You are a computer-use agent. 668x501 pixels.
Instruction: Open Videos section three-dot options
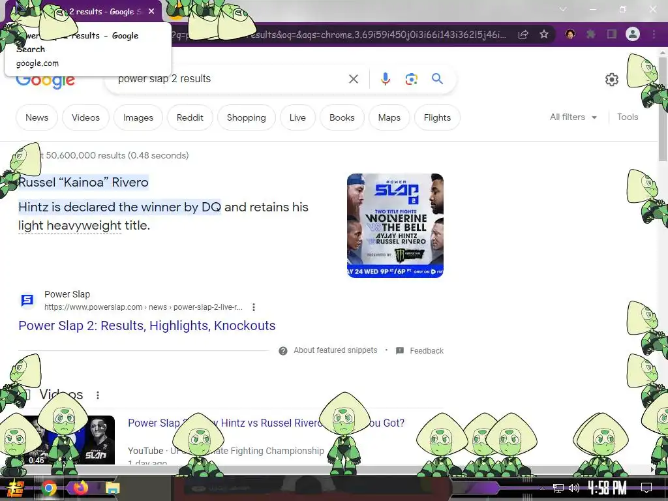point(98,395)
